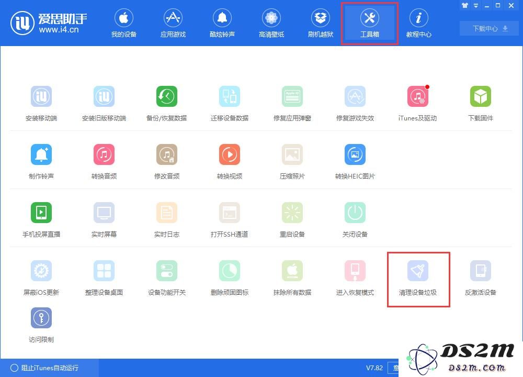
Task: Launch 安装移动端 install mobile client
Action: [41, 103]
